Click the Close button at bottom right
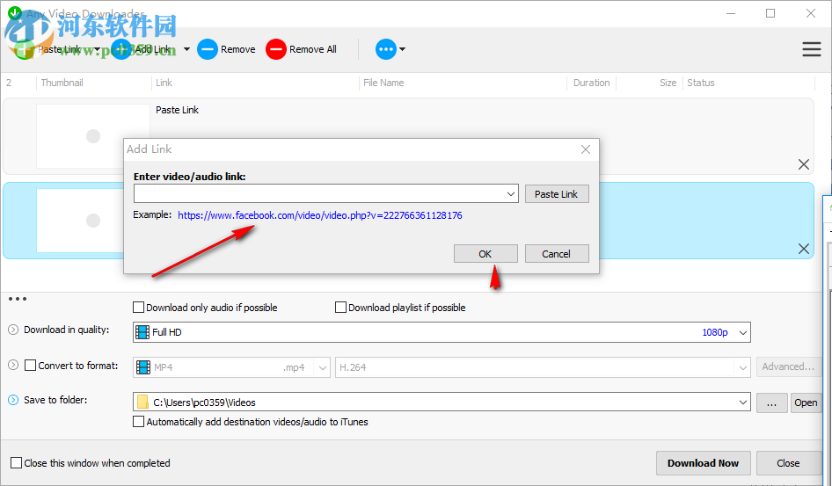832x486 pixels. pos(788,463)
